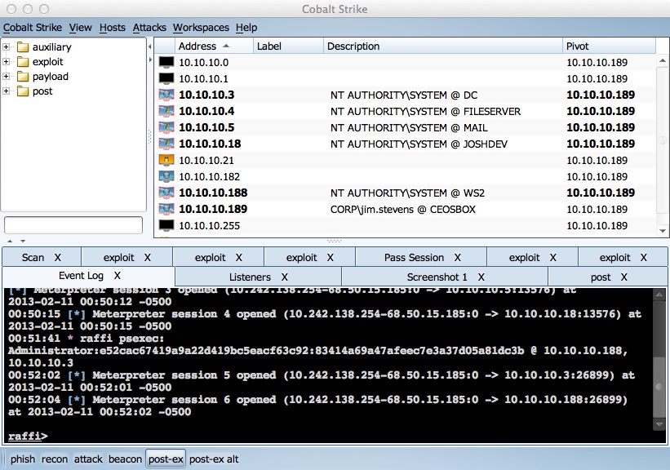
Task: Open the Workspaces menu
Action: tap(201, 28)
